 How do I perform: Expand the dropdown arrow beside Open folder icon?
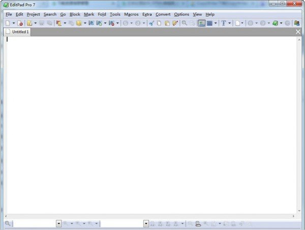click(x=35, y=23)
